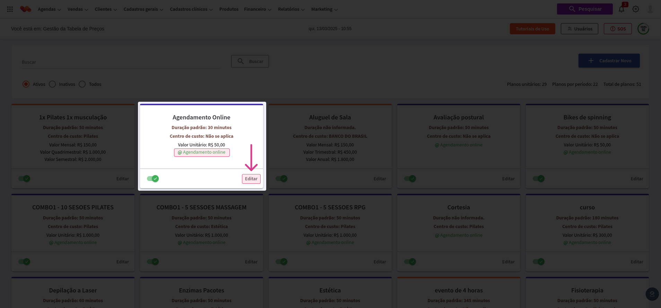Click the heart logo icon
The height and width of the screenshot is (308, 661).
[x=26, y=9]
